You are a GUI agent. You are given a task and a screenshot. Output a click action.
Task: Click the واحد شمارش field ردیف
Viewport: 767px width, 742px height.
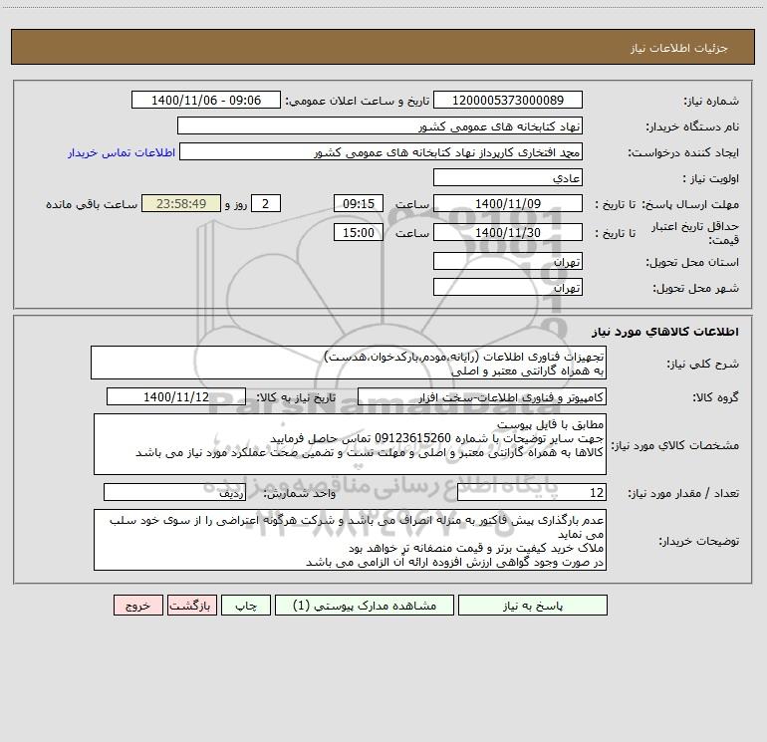pyautogui.click(x=174, y=492)
